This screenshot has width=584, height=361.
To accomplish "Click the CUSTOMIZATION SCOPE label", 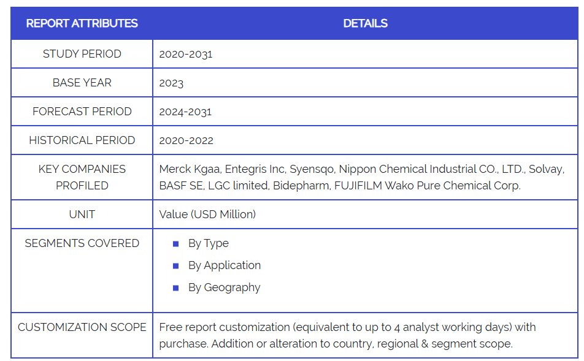I will [82, 327].
